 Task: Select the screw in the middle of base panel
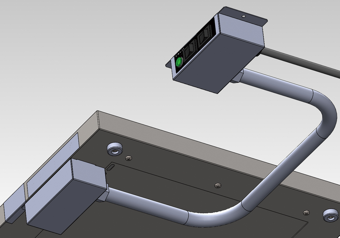coord(218,186)
